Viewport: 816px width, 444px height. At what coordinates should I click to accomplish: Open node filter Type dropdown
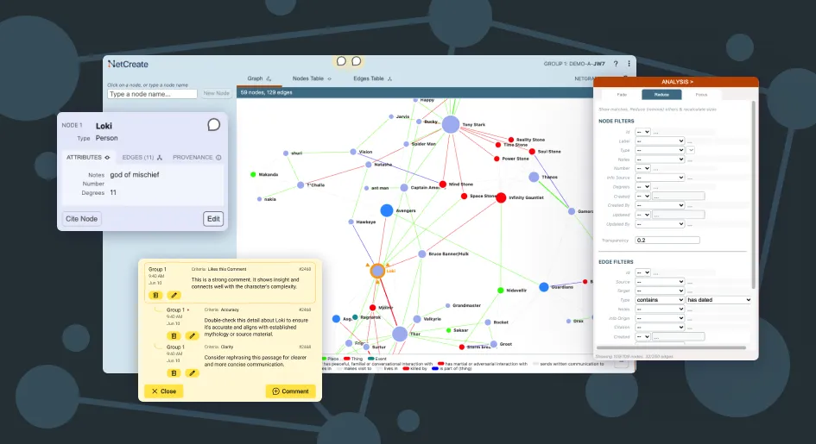pyautogui.click(x=660, y=150)
